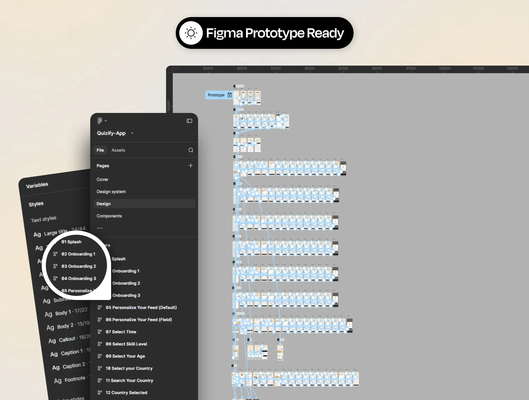This screenshot has width=529, height=400.
Task: Click frame icon beside 09 Select Your Age
Action: (x=100, y=356)
